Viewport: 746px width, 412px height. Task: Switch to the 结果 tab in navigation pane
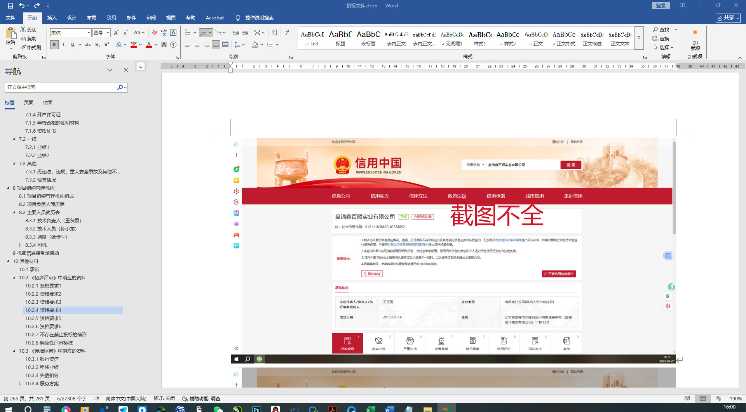[48, 103]
